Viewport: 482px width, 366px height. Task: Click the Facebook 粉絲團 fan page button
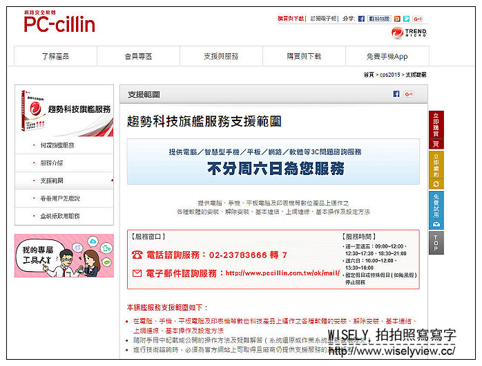[379, 19]
